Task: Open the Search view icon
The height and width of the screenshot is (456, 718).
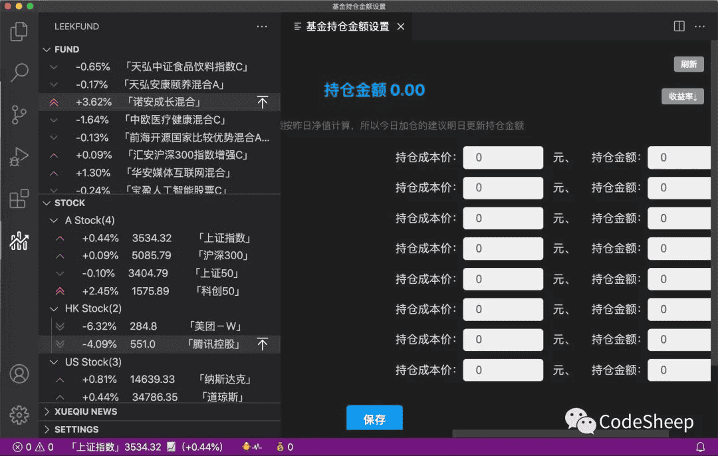Action: [19, 72]
